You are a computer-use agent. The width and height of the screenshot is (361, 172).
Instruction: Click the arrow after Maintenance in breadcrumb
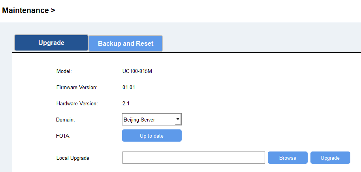pos(53,11)
